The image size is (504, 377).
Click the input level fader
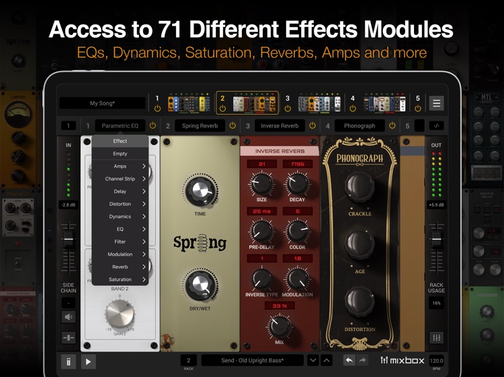point(69,239)
